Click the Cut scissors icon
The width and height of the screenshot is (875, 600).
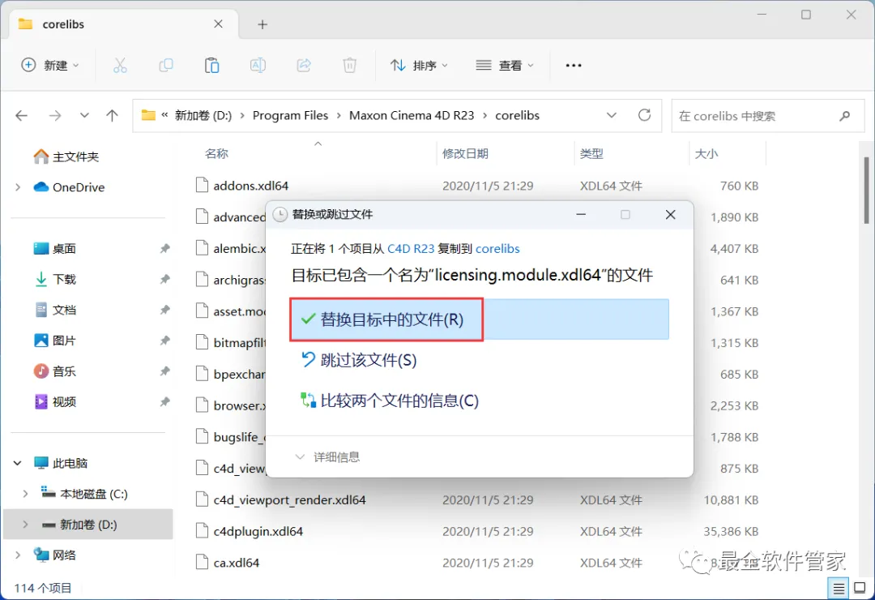tap(120, 66)
